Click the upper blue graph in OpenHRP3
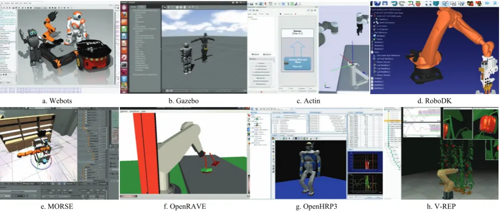Viewport: 501px width, 213px height. pyautogui.click(x=365, y=162)
